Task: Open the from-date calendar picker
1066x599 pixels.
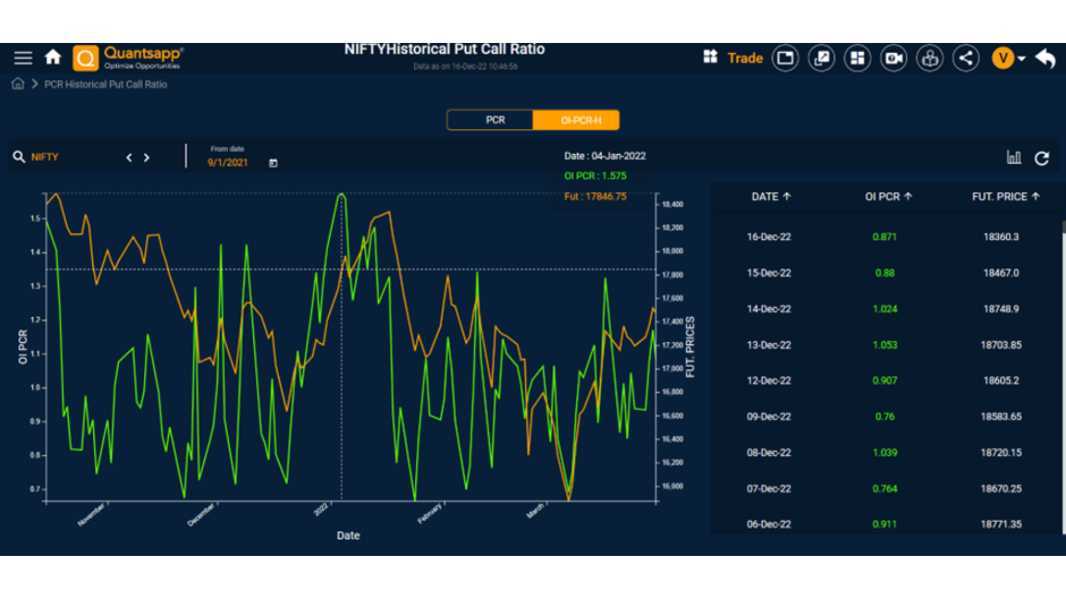Action: click(273, 163)
